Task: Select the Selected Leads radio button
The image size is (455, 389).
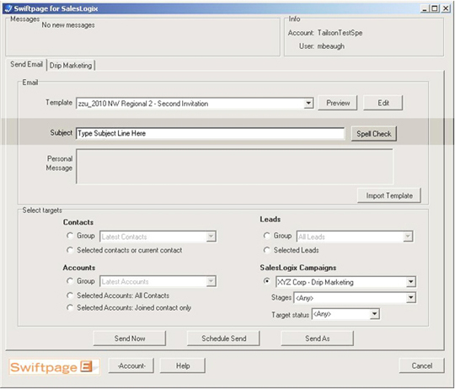Action: click(266, 250)
